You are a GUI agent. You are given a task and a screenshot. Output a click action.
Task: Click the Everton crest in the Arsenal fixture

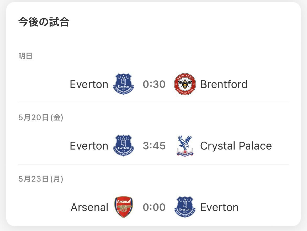[x=185, y=207]
